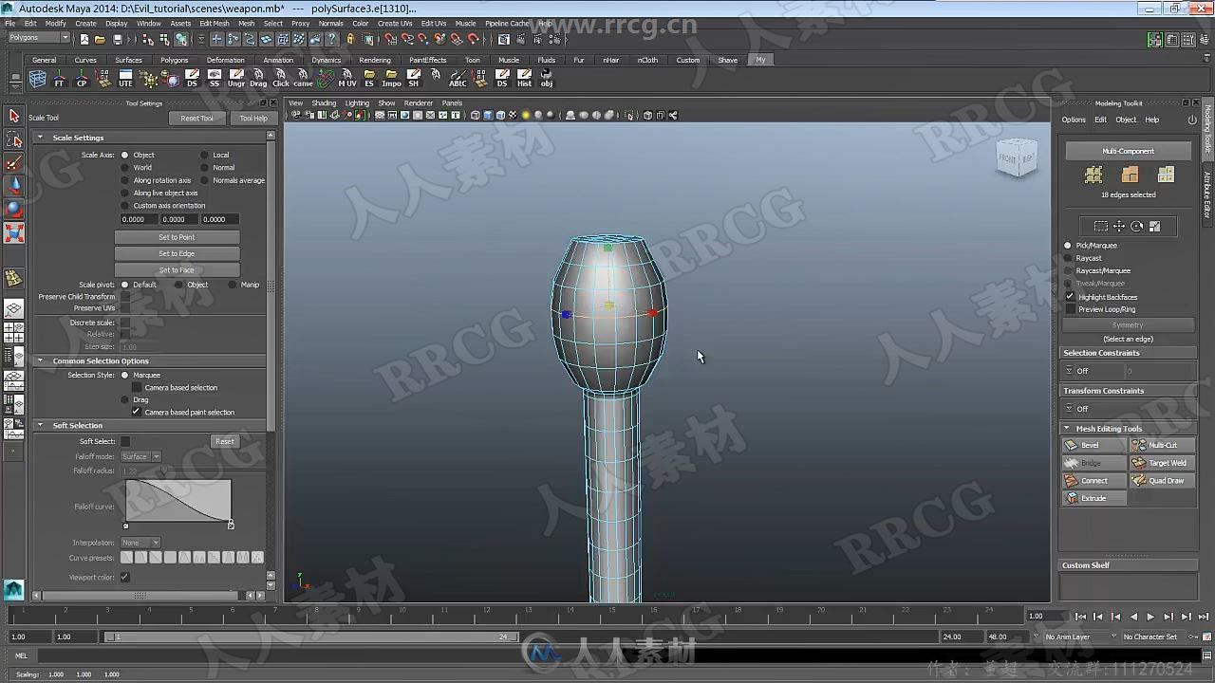This screenshot has width=1215, height=683.
Task: Click the Modeling Toolkit power icon
Action: (x=1192, y=120)
